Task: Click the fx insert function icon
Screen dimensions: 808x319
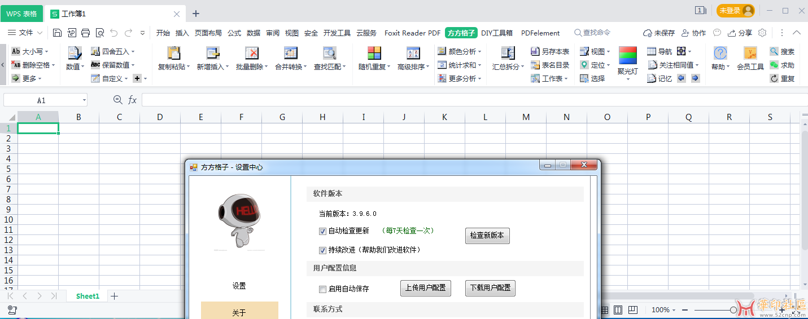Action: pos(133,100)
